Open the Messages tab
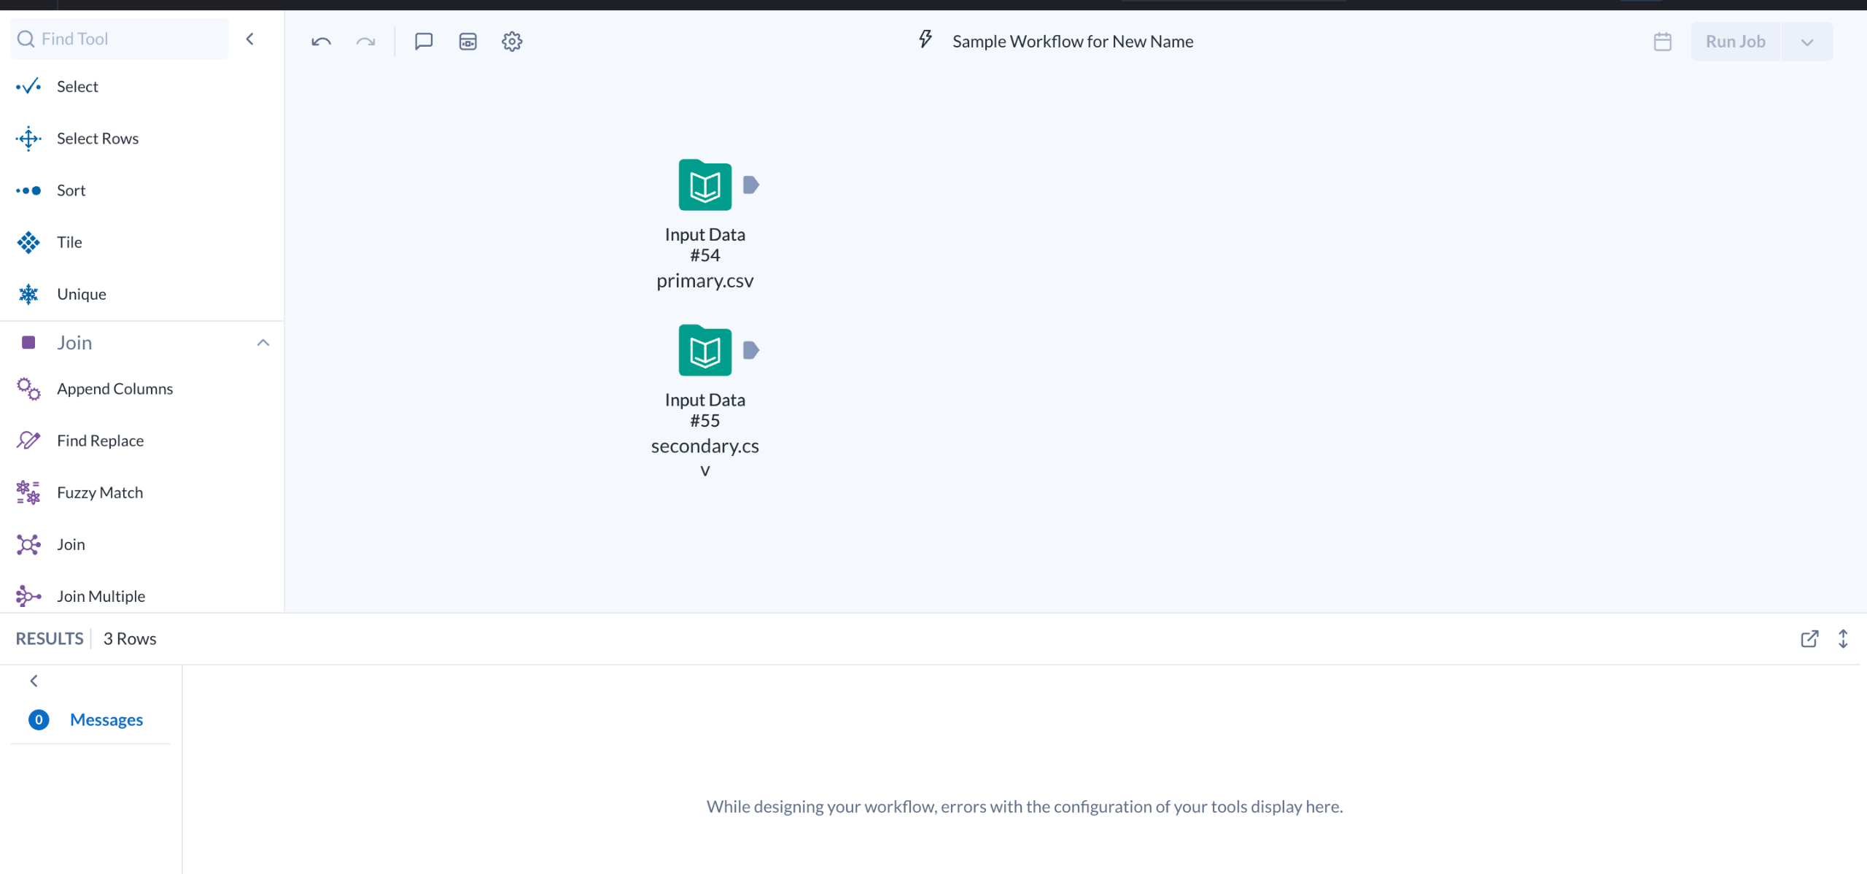Screen dimensions: 1867x874 click(106, 720)
